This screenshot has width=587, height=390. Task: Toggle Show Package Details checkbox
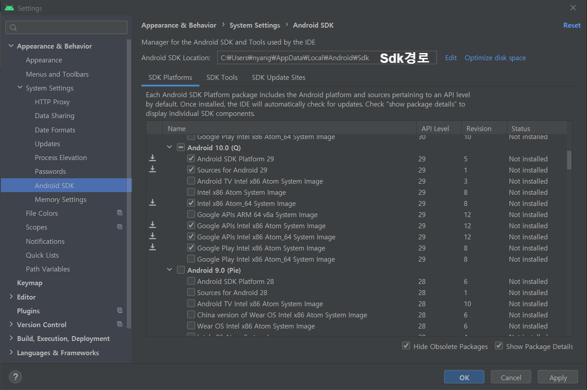coord(499,346)
